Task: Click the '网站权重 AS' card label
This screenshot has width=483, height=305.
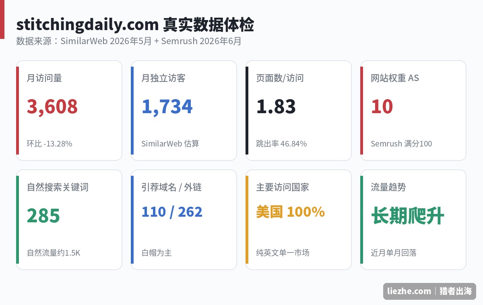Action: tap(395, 78)
